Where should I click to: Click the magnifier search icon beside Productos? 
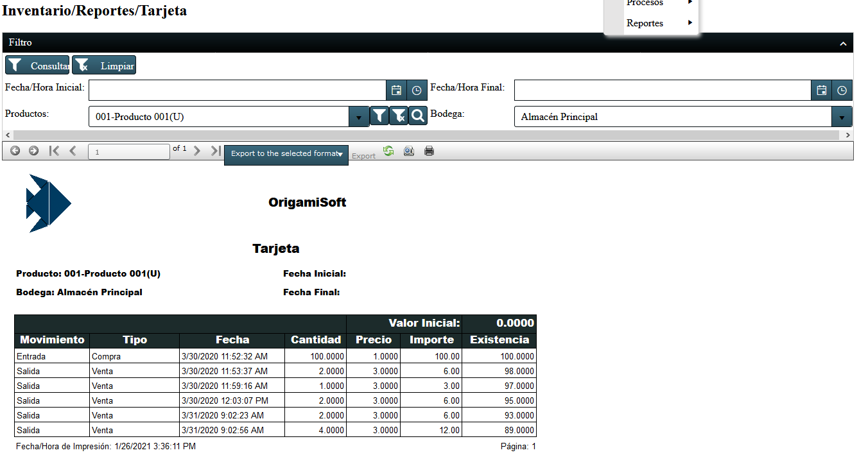click(418, 116)
